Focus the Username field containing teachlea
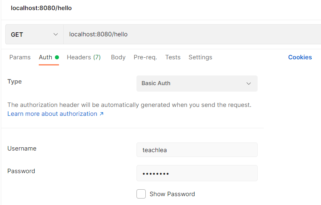Viewport: 321px width, 205px height. click(197, 150)
